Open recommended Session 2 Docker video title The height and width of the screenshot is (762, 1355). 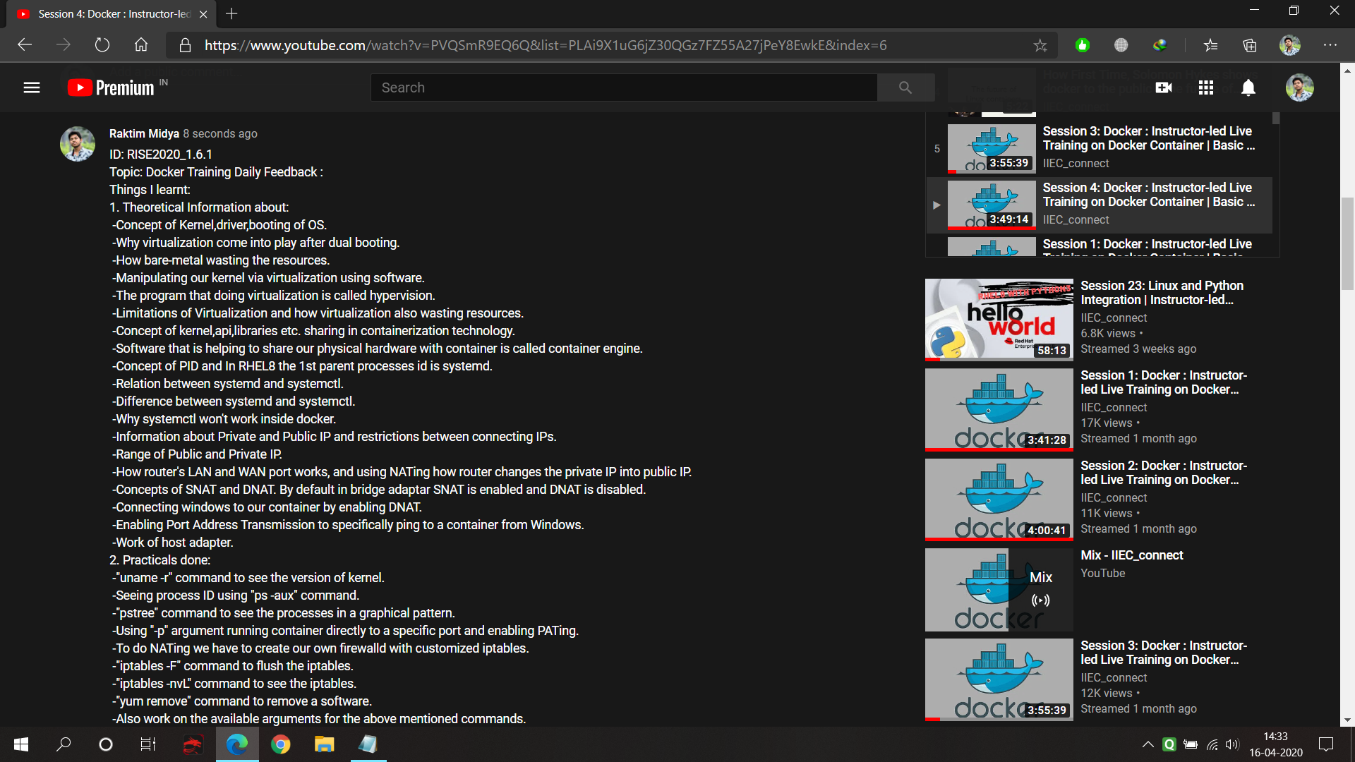coord(1164,473)
